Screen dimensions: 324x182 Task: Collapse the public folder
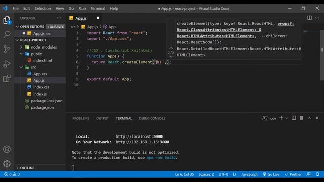[21, 54]
